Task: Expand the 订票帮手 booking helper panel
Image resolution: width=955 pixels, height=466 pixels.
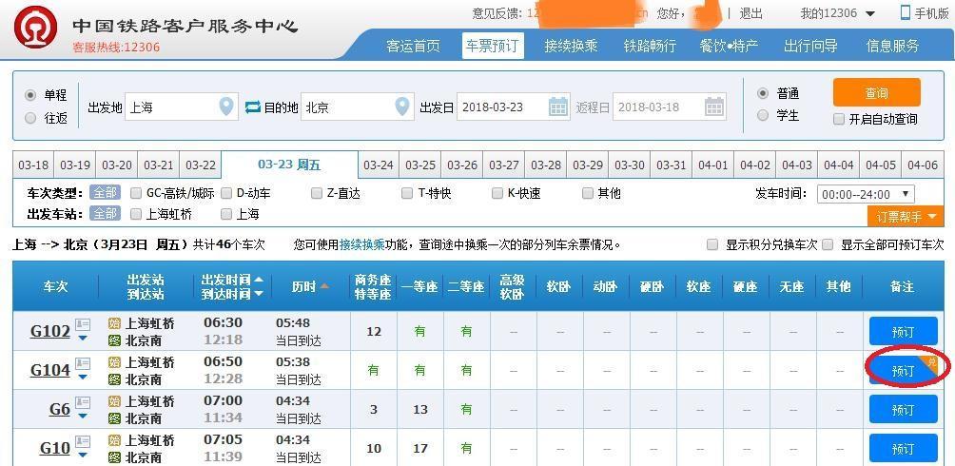Action: 906,217
